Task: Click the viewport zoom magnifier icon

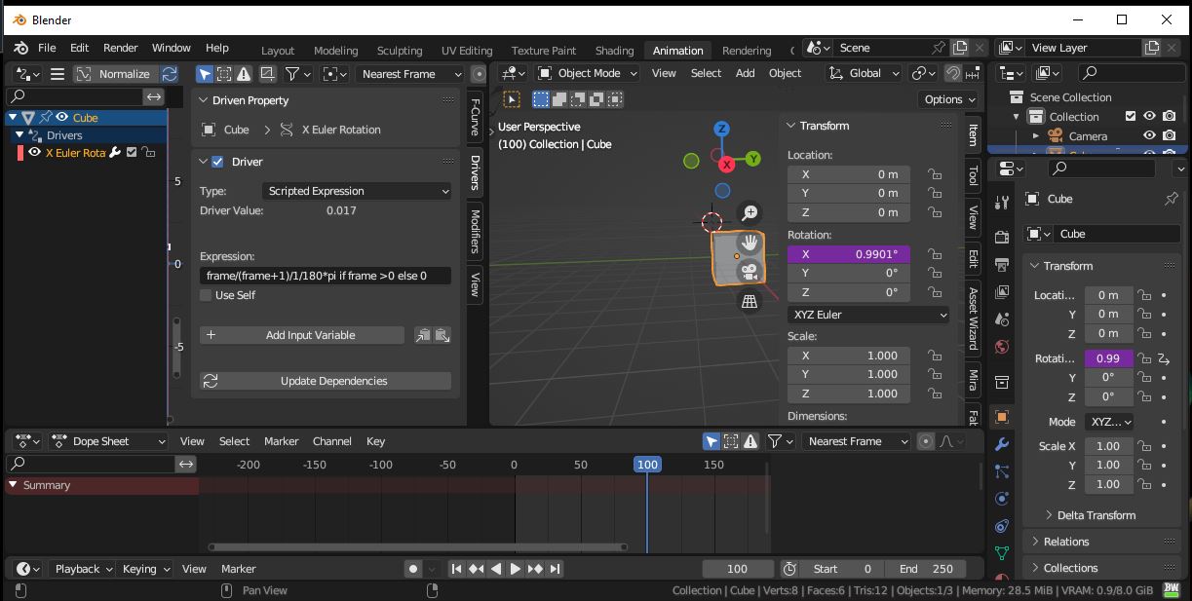Action: tap(750, 212)
